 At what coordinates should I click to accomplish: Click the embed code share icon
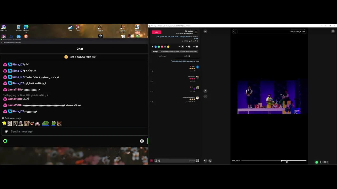[165, 47]
